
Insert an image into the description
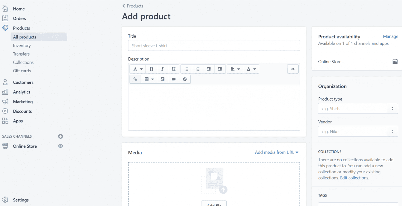[x=162, y=79]
